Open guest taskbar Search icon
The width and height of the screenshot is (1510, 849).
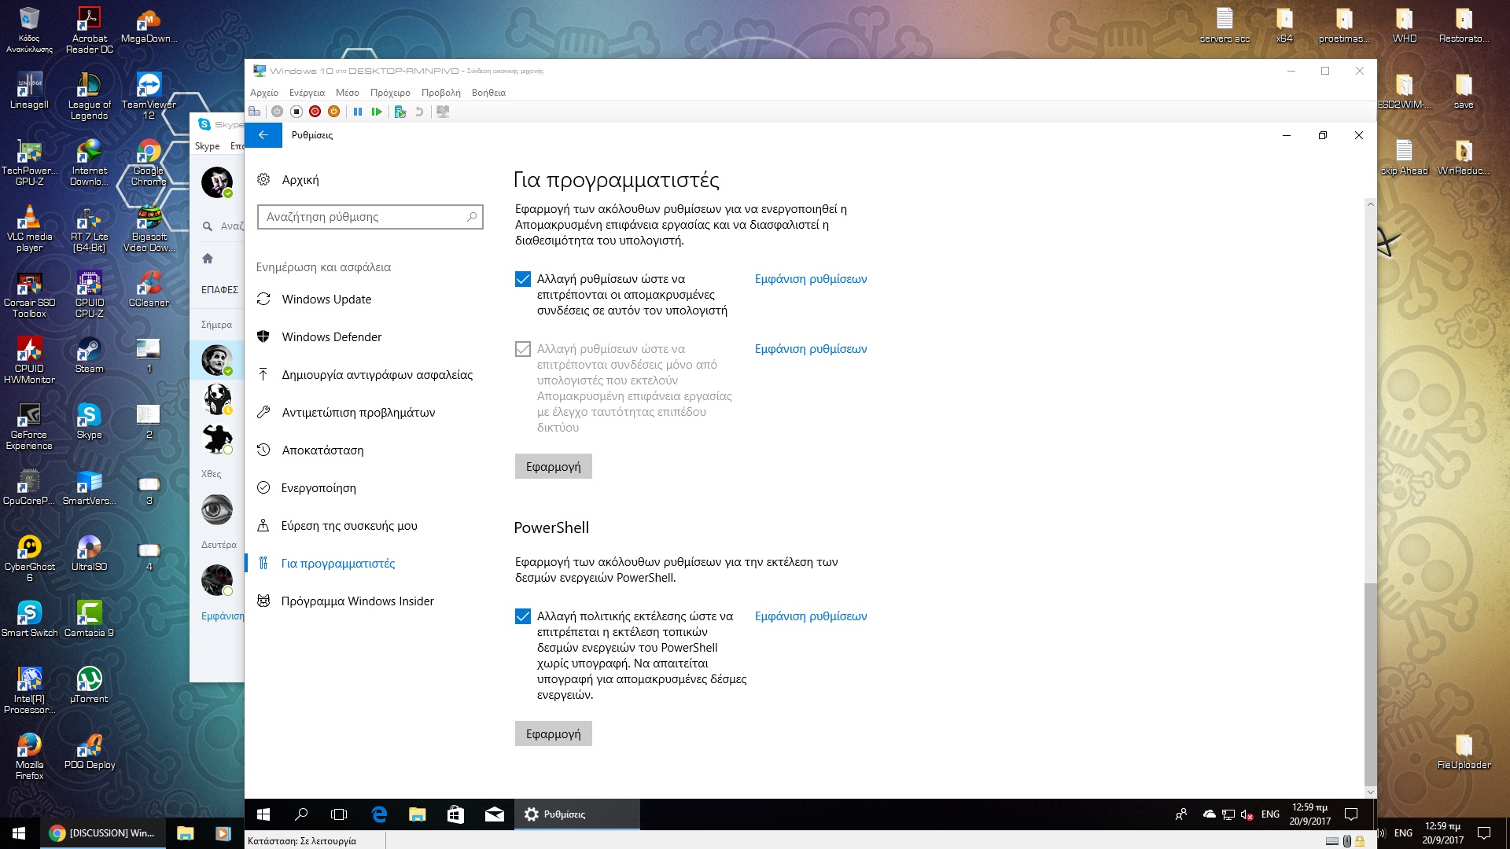pos(301,814)
